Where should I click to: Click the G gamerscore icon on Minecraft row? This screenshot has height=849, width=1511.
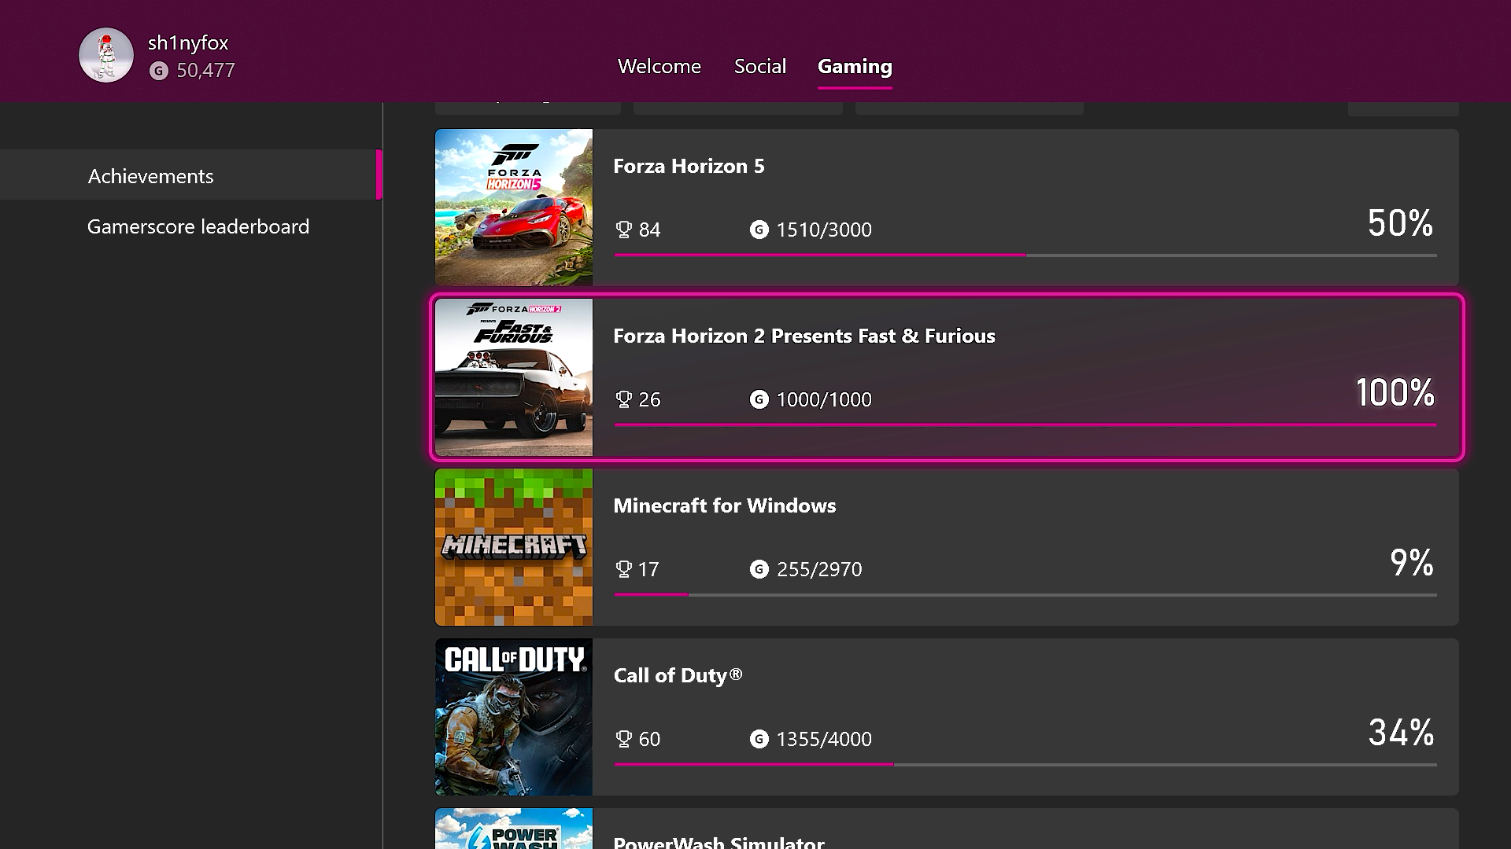(759, 569)
